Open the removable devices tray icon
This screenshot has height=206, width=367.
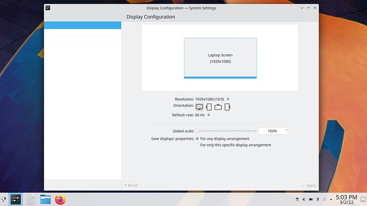(x=318, y=199)
